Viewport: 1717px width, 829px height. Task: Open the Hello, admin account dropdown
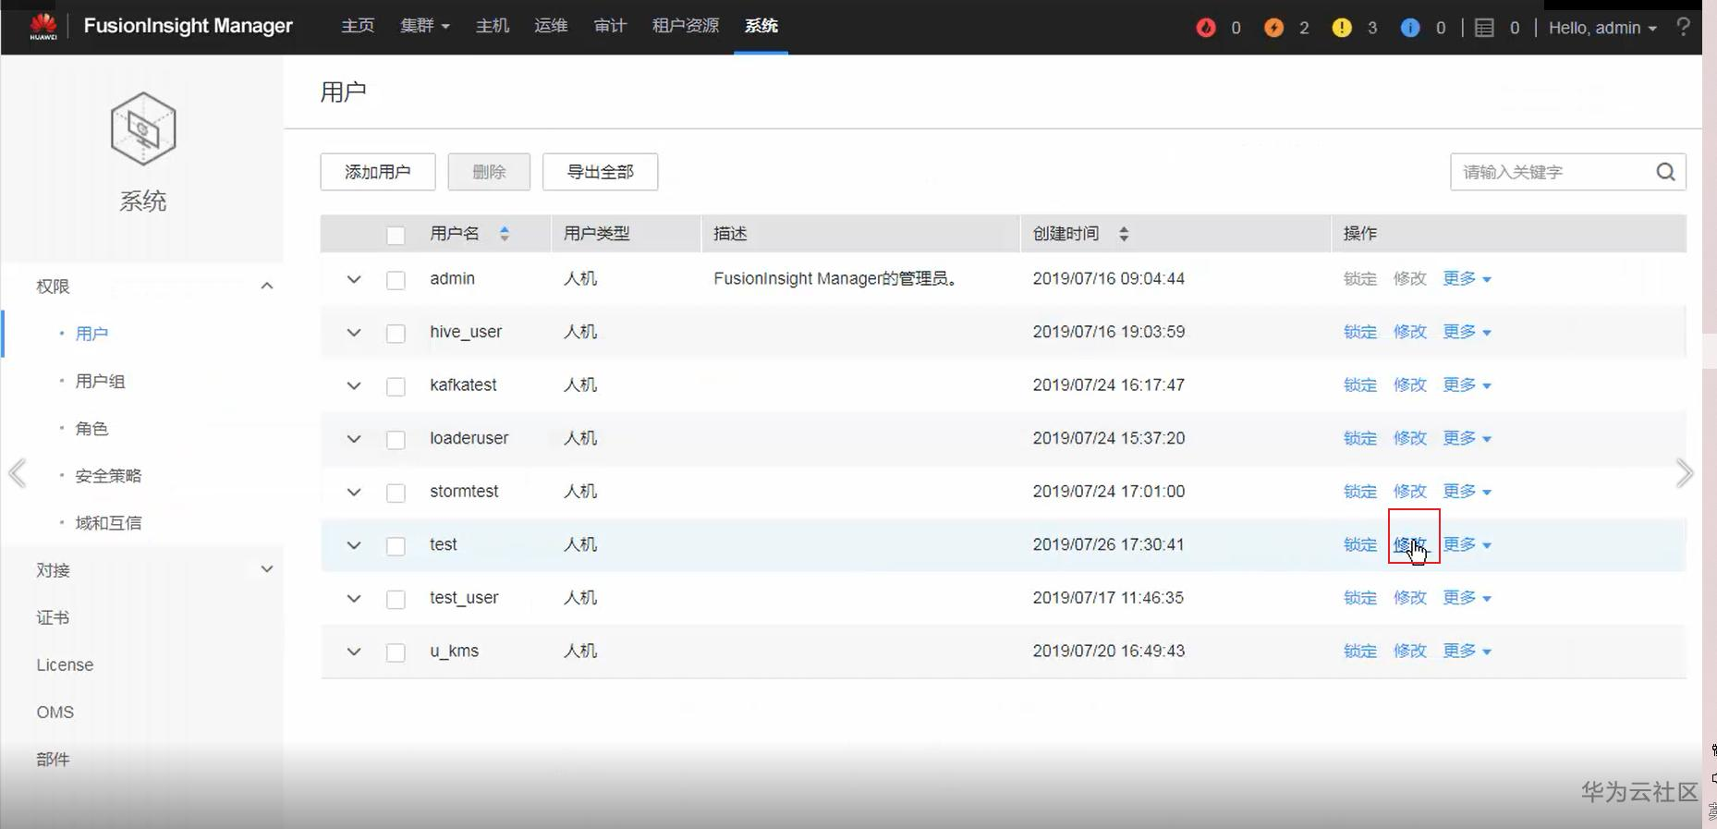click(x=1602, y=28)
